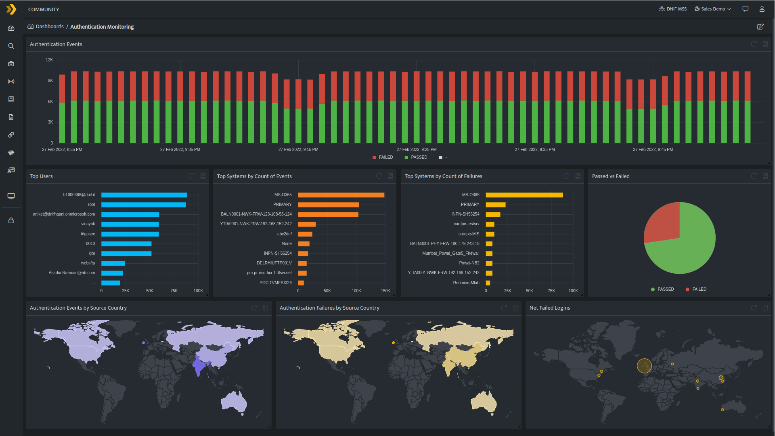
Task: Click the dashboard gauge sidebar icon
Action: [x=11, y=28]
